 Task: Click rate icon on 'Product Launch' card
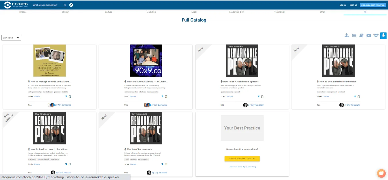[x=66, y=164]
